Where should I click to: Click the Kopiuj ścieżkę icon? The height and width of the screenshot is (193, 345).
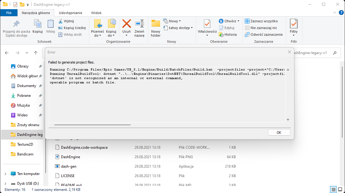pos(60,28)
